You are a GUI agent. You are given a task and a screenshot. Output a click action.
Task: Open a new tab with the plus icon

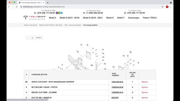tap(48, 3)
